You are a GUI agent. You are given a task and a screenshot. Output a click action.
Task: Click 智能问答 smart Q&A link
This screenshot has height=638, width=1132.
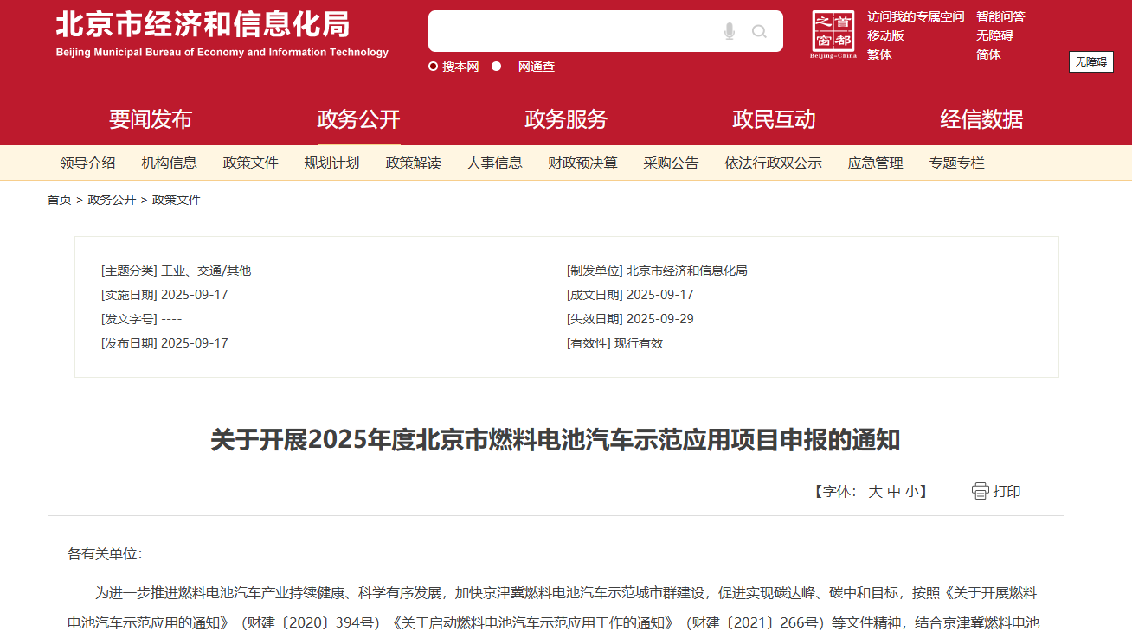1002,16
